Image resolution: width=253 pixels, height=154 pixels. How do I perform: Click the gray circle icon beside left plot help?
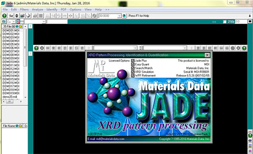coord(42,48)
